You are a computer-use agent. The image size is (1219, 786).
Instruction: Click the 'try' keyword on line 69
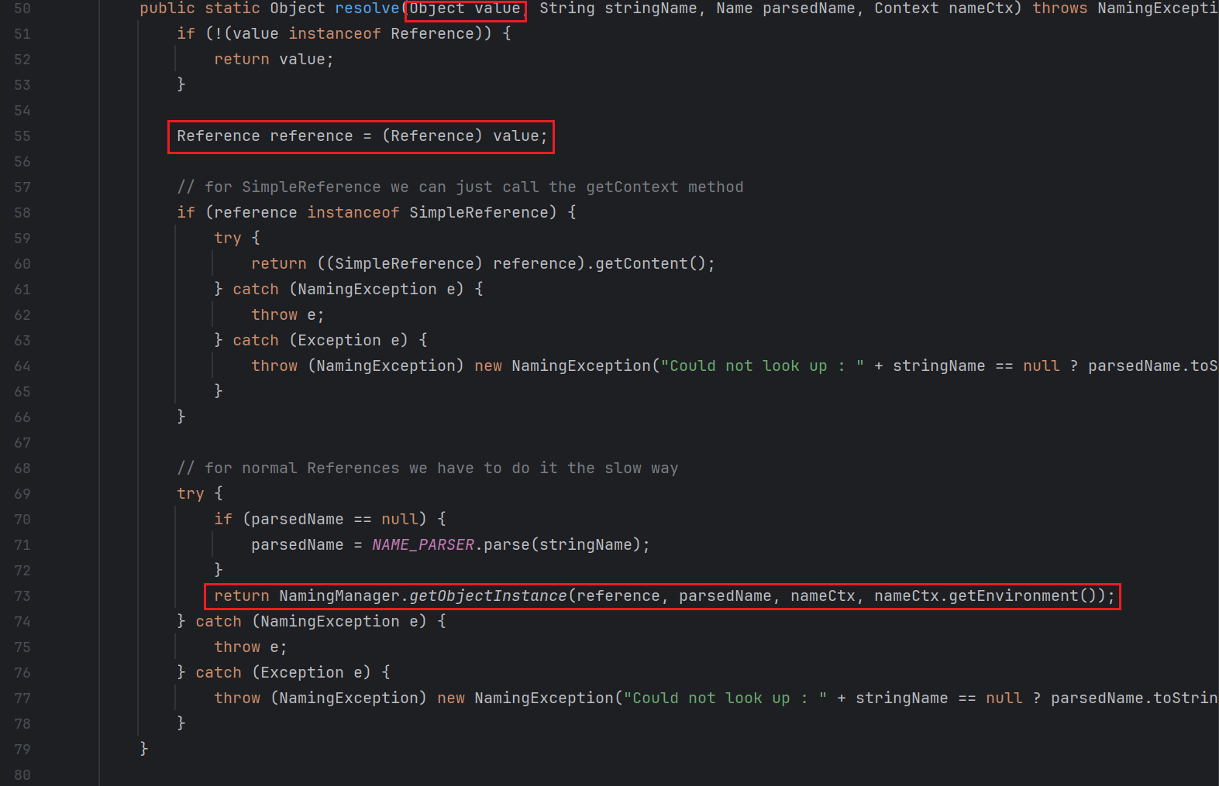(191, 494)
